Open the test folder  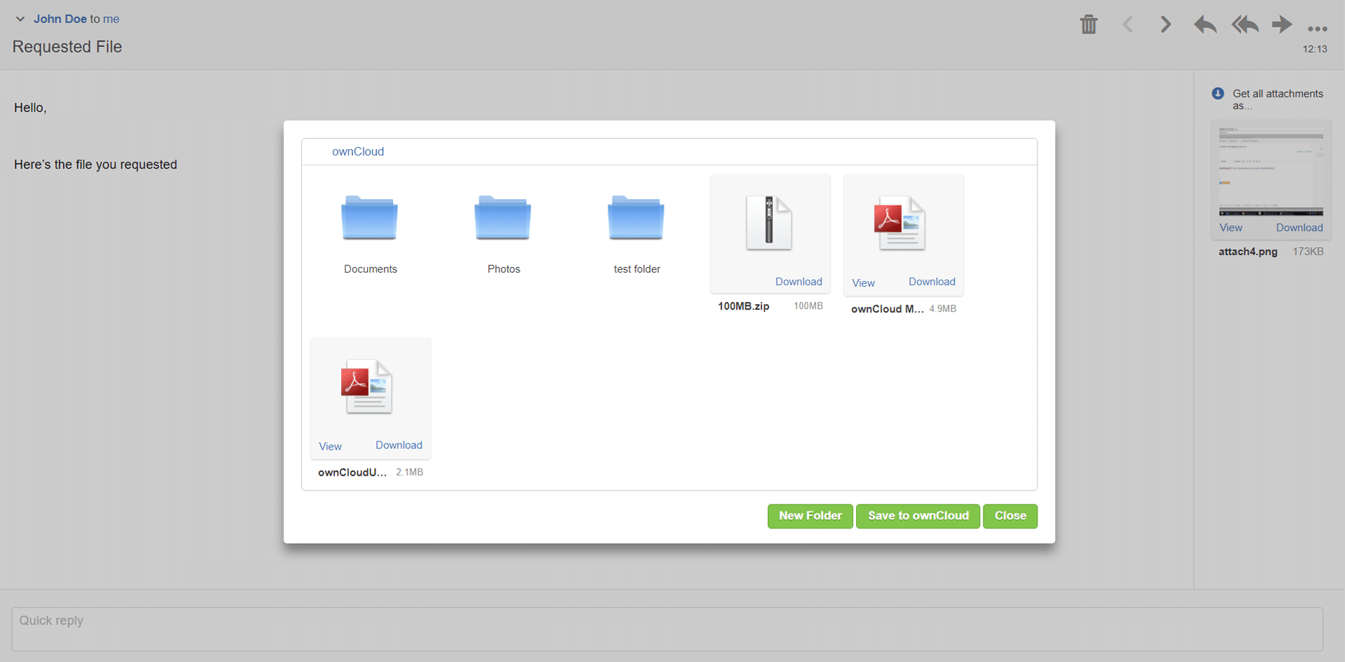[635, 219]
